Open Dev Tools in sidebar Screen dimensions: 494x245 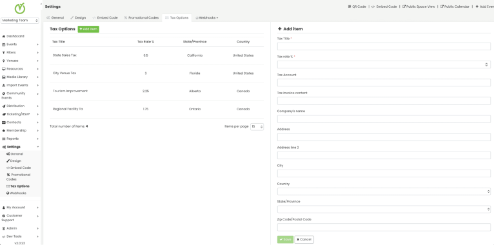tap(20, 237)
